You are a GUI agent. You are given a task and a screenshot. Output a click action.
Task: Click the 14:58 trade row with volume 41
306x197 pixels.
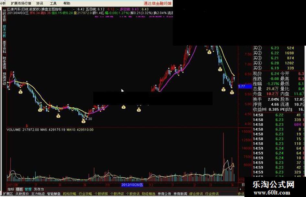[x=278, y=115]
